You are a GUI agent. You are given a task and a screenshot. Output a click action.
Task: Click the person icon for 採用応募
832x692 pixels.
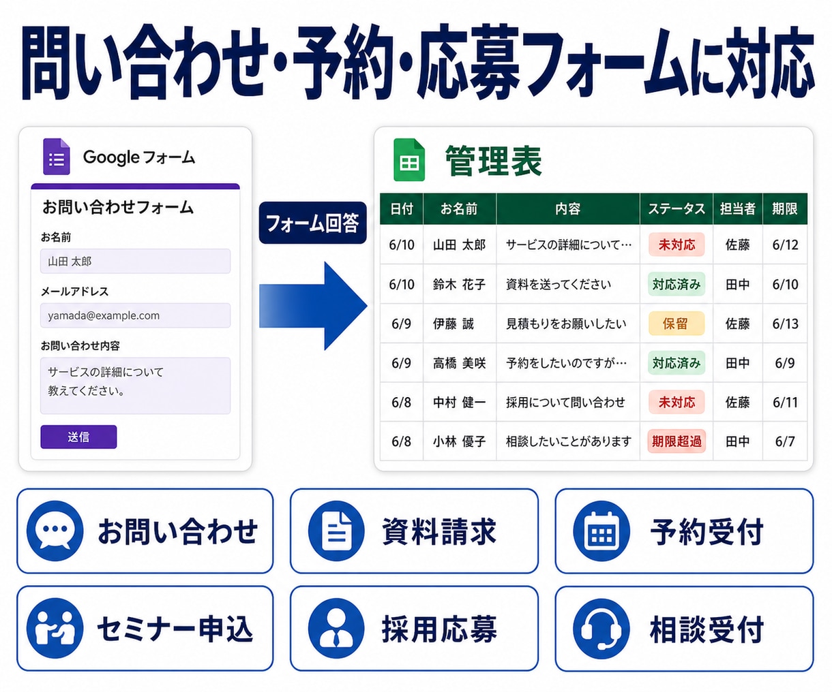coord(336,628)
